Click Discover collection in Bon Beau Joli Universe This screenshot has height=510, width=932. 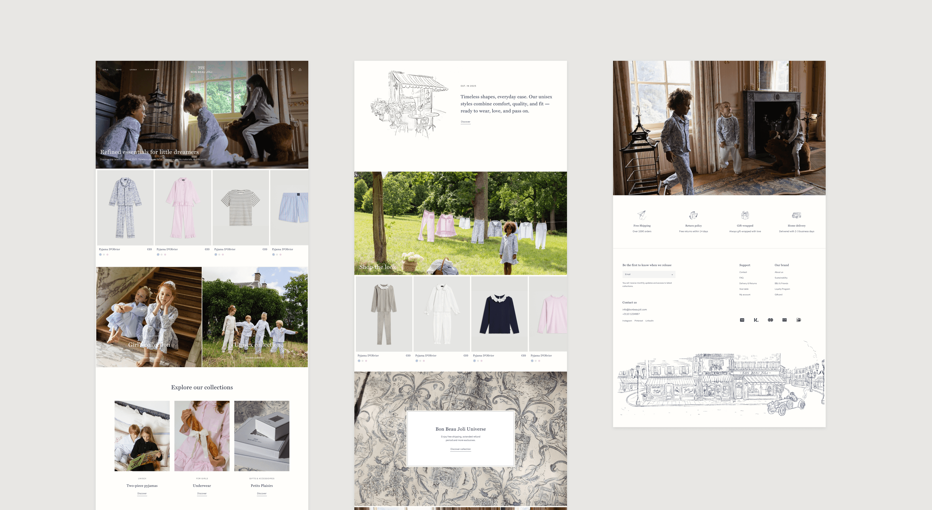(x=460, y=449)
